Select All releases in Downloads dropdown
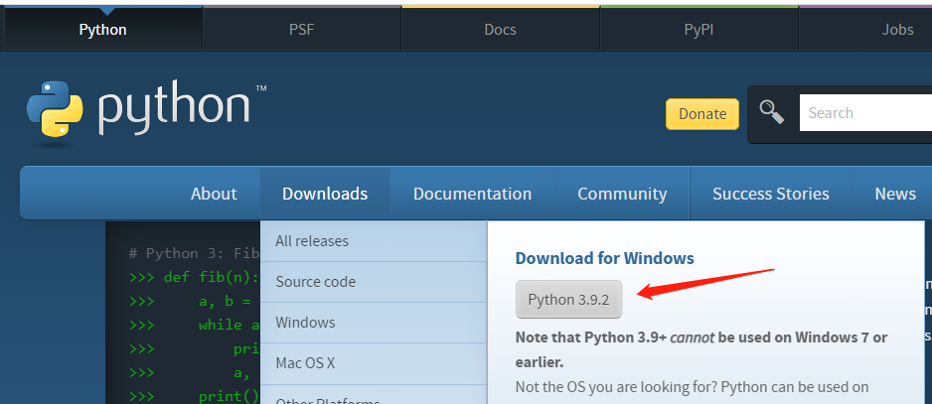 pos(374,241)
